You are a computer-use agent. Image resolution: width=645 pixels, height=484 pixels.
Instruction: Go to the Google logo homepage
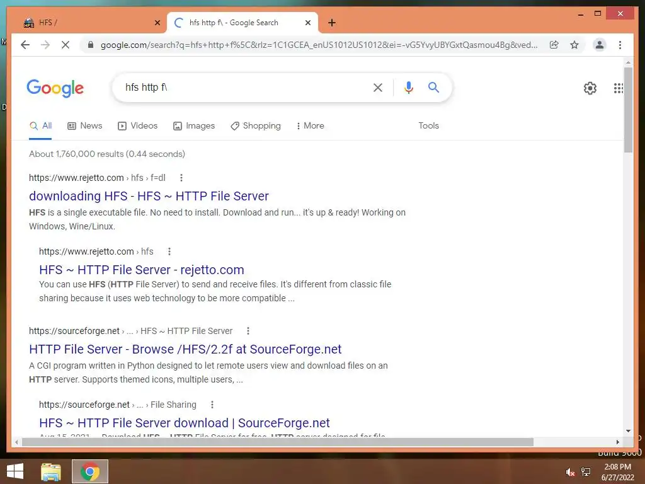(55, 88)
